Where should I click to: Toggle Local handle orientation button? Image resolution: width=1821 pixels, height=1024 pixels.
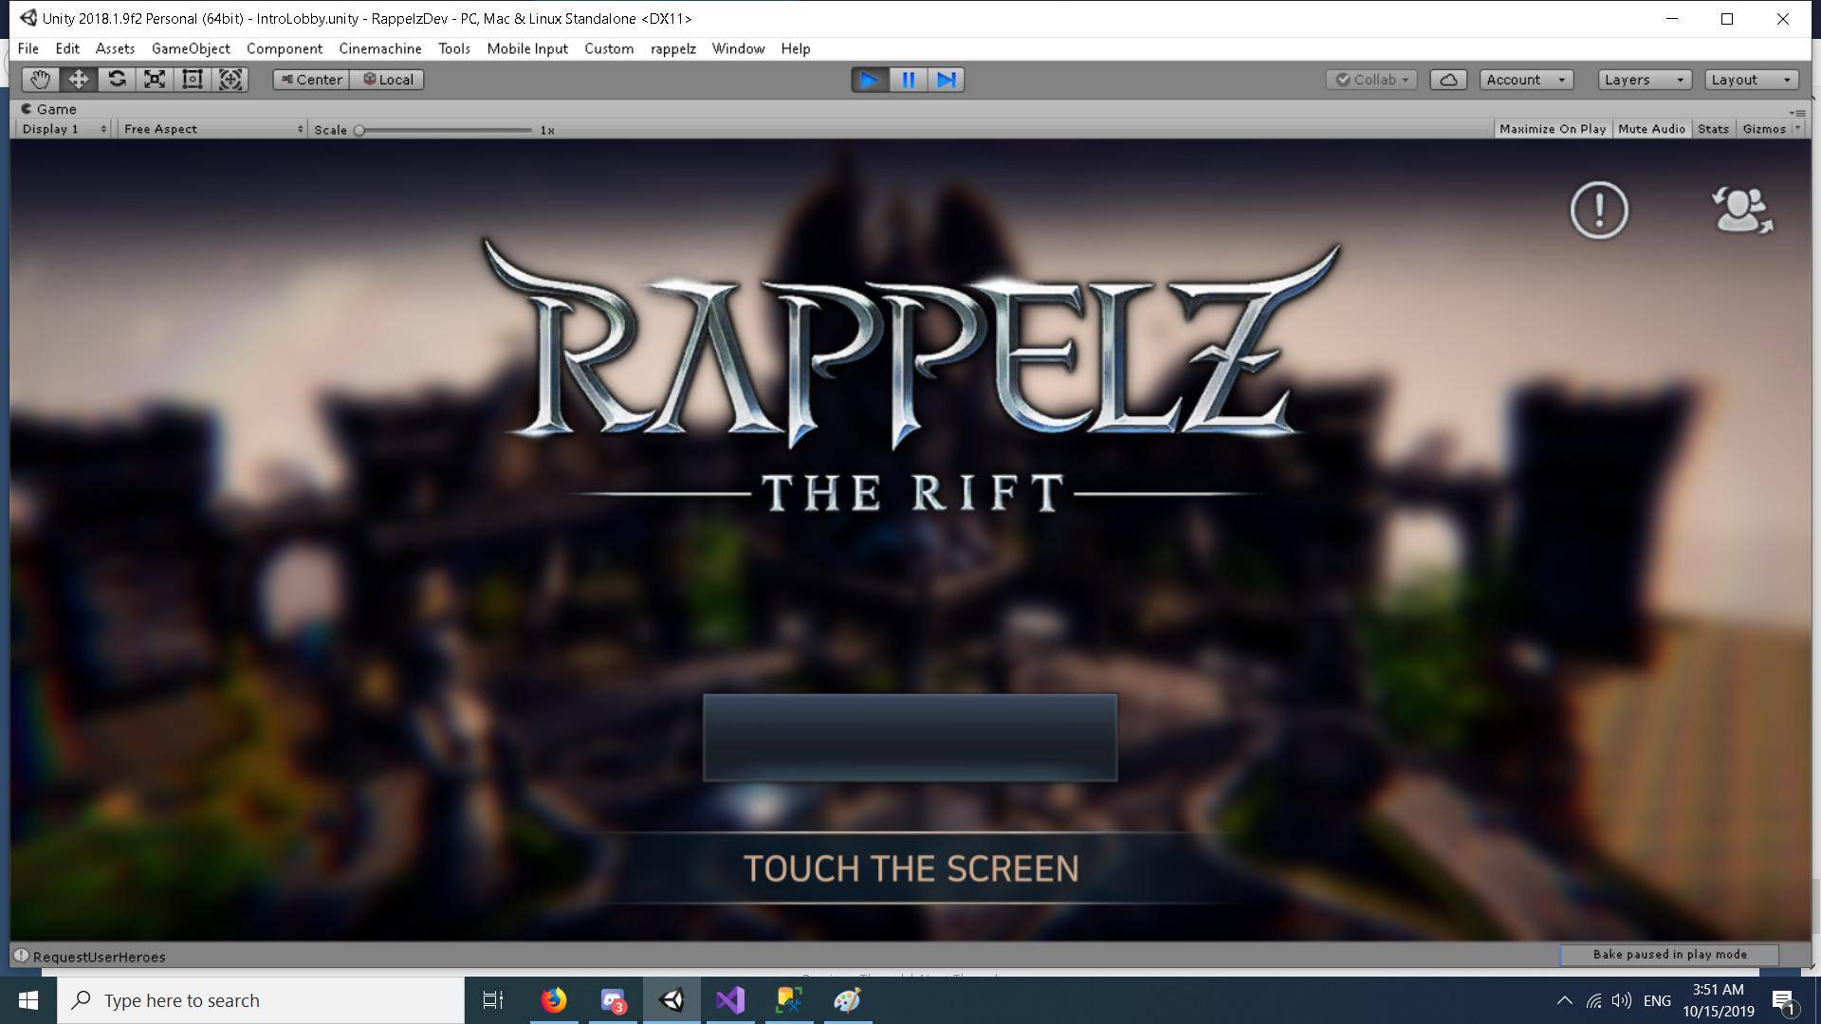point(387,80)
